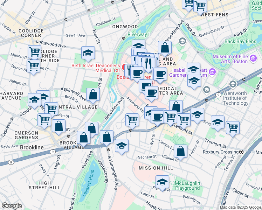
Task: Click the shopping cart marker at Marion St
Action: tap(34, 51)
